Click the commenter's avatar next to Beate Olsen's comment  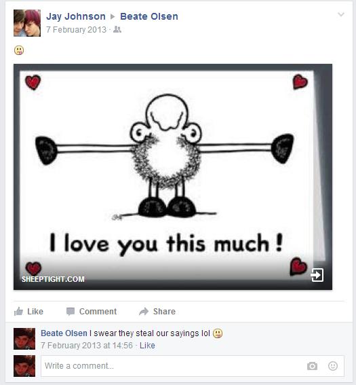[x=24, y=339]
